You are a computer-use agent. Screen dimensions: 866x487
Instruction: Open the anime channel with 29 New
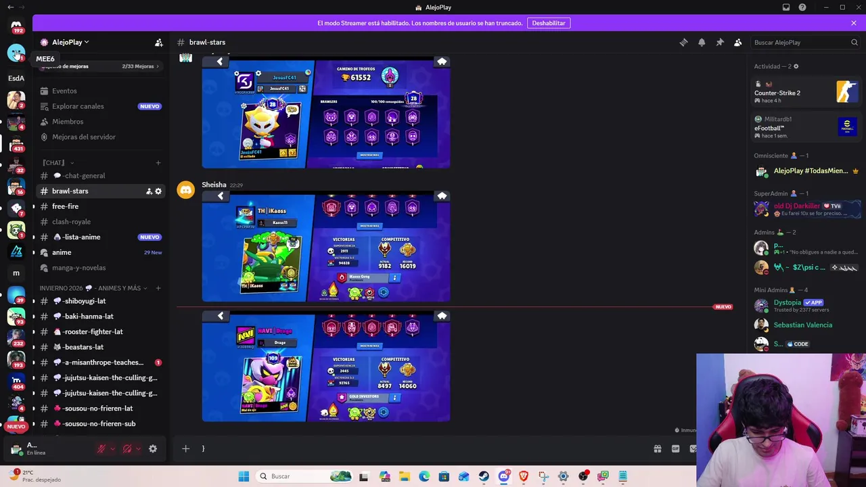[x=100, y=252]
